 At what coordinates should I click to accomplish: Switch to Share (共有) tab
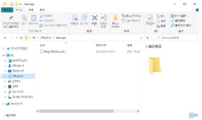click(31, 10)
